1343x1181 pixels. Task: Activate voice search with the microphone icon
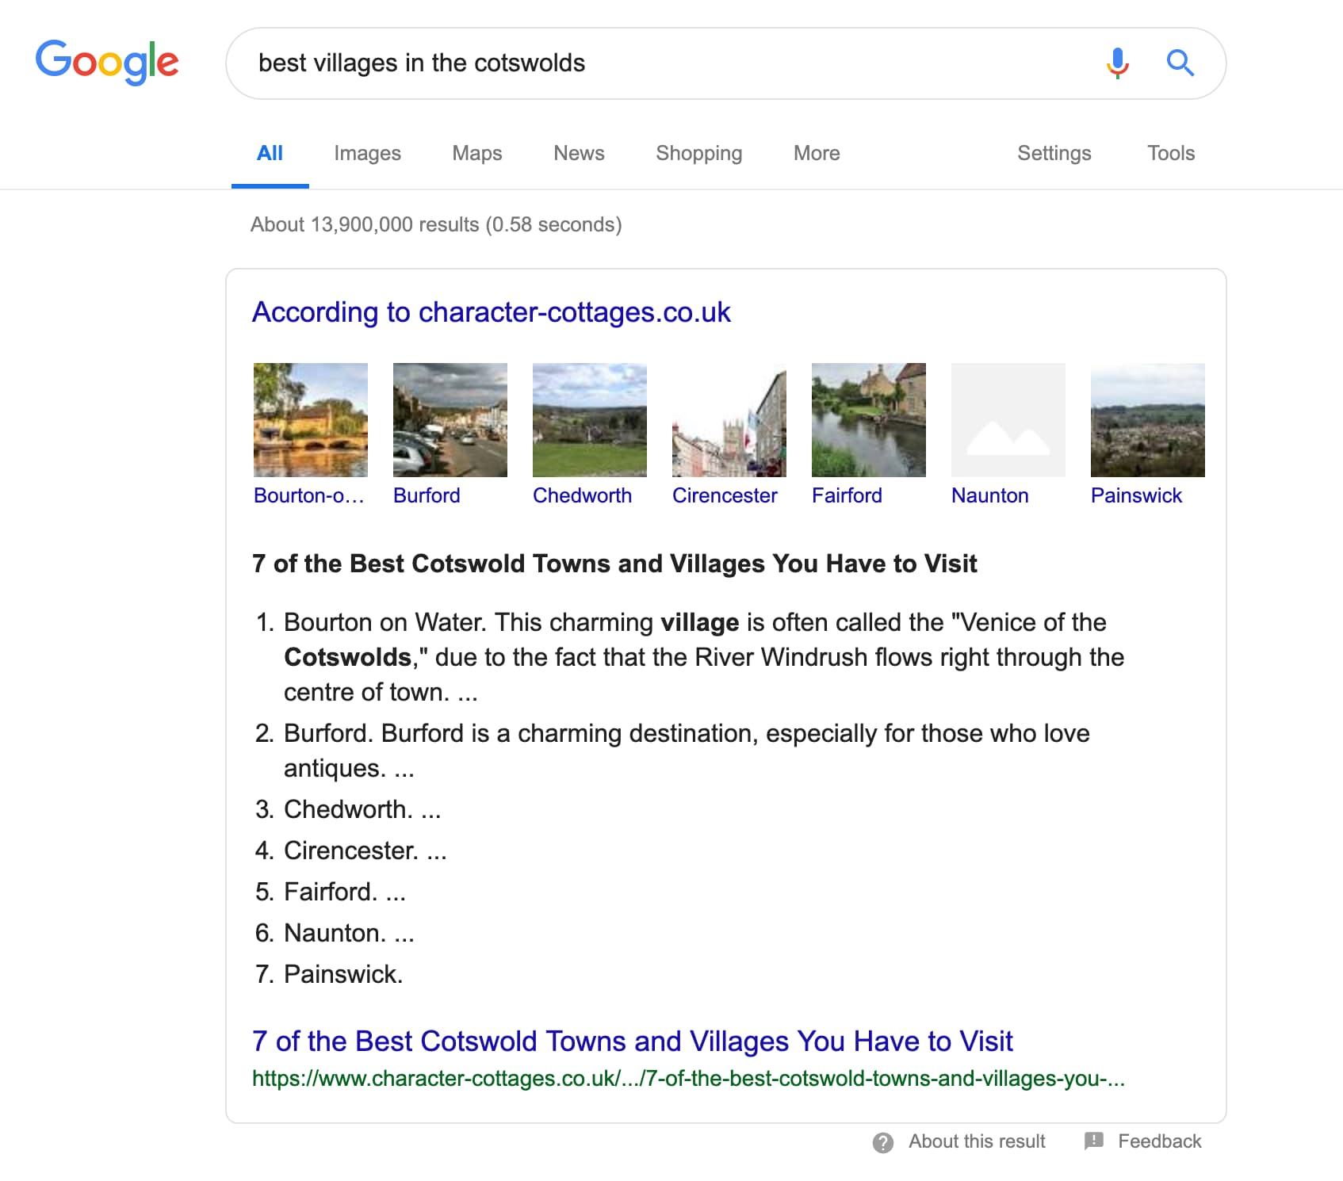(1117, 63)
